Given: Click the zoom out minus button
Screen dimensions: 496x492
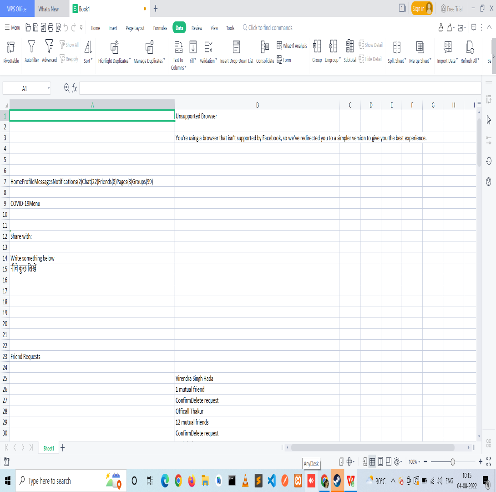Looking at the screenshot, I should [x=425, y=461].
